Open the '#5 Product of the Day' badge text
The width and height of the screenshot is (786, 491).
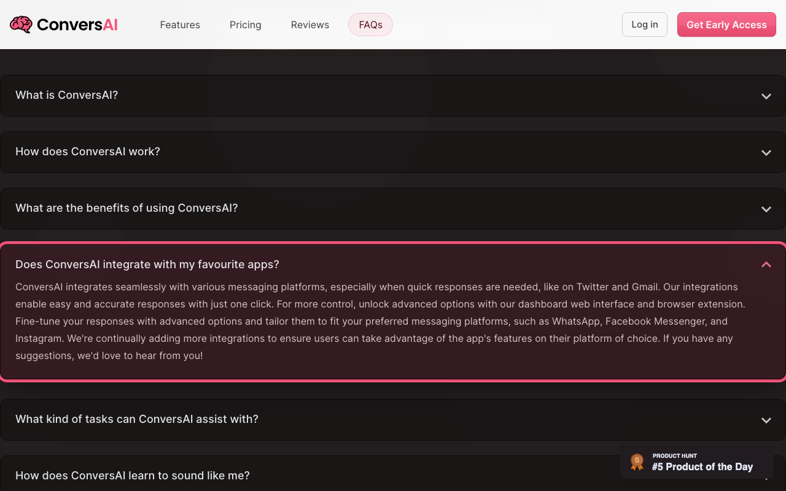702,467
